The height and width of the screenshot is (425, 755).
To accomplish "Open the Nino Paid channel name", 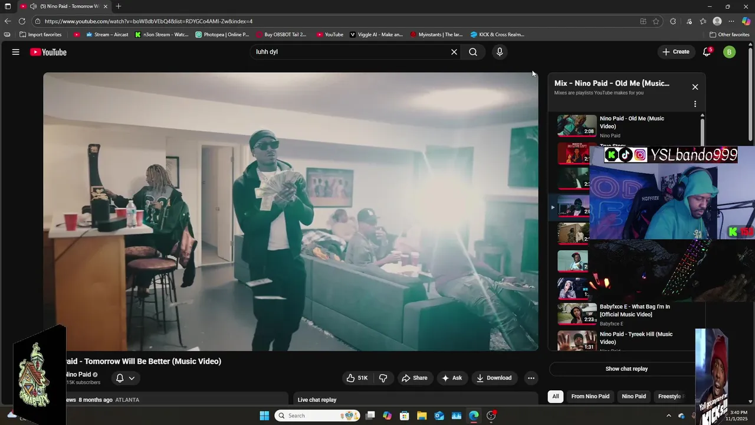I will point(77,375).
